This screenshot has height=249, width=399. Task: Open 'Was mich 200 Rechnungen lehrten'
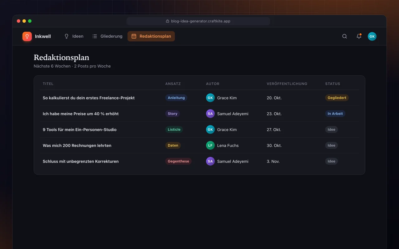[x=77, y=145]
